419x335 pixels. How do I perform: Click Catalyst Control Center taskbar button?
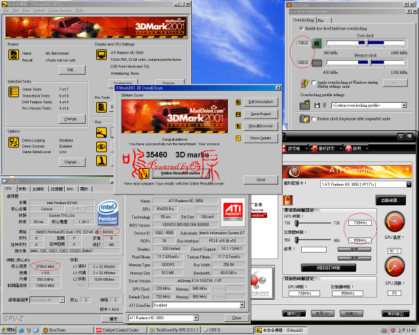(120, 330)
